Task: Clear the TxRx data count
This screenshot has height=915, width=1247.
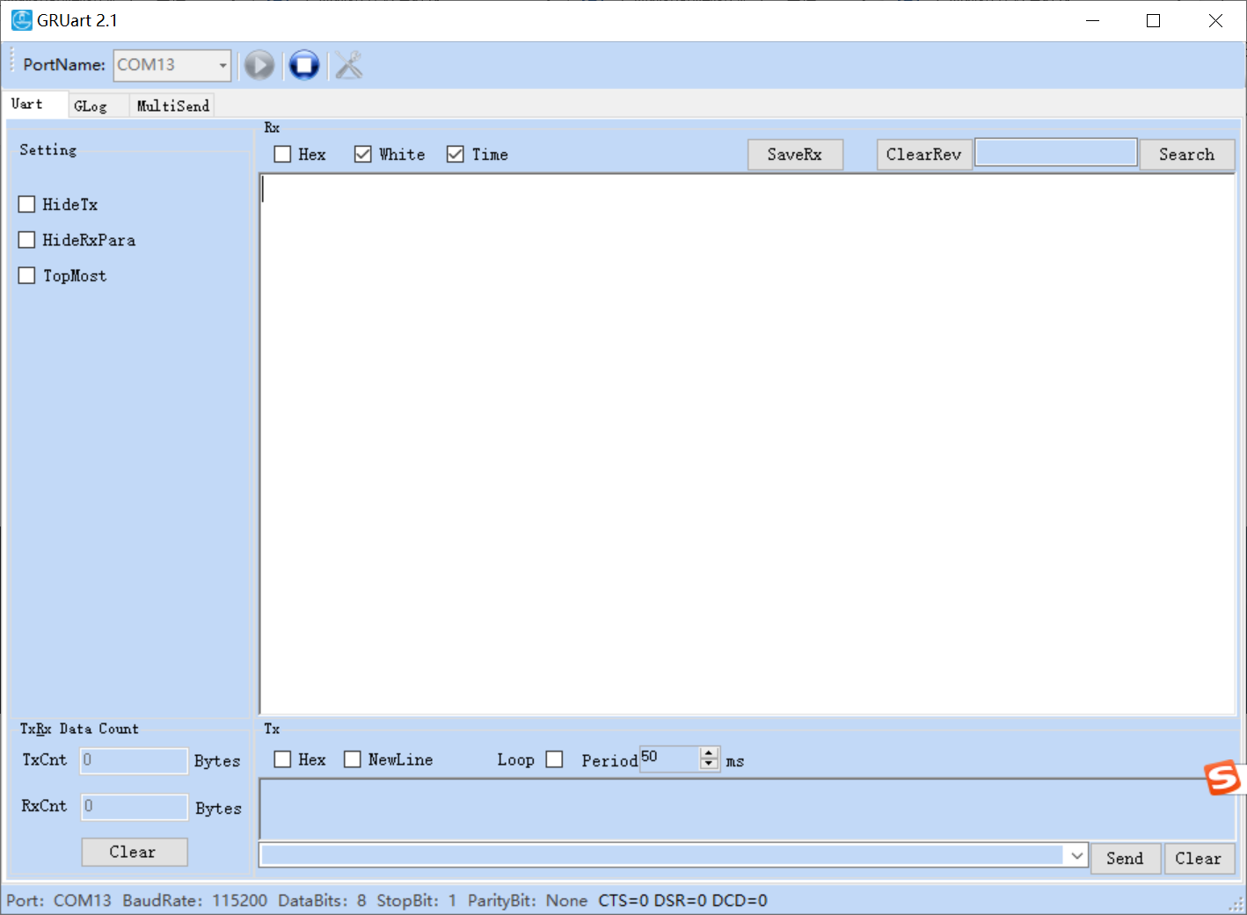Action: tap(134, 852)
